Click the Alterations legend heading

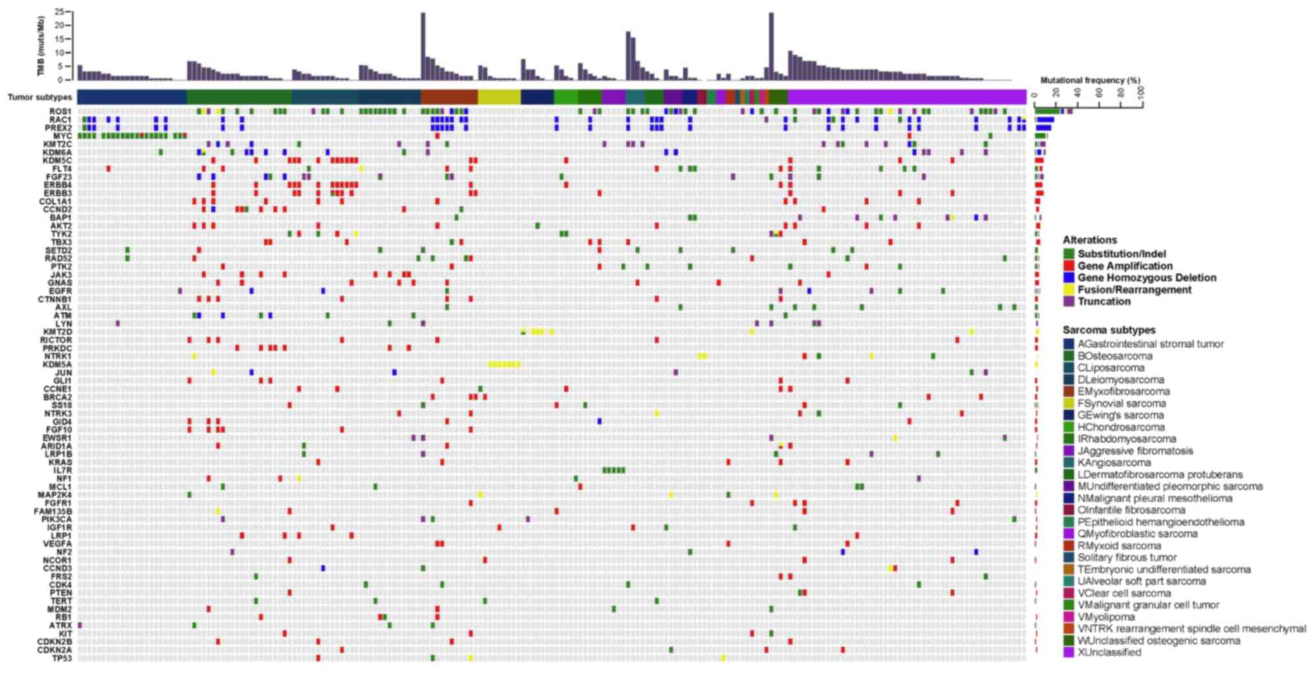(1090, 240)
